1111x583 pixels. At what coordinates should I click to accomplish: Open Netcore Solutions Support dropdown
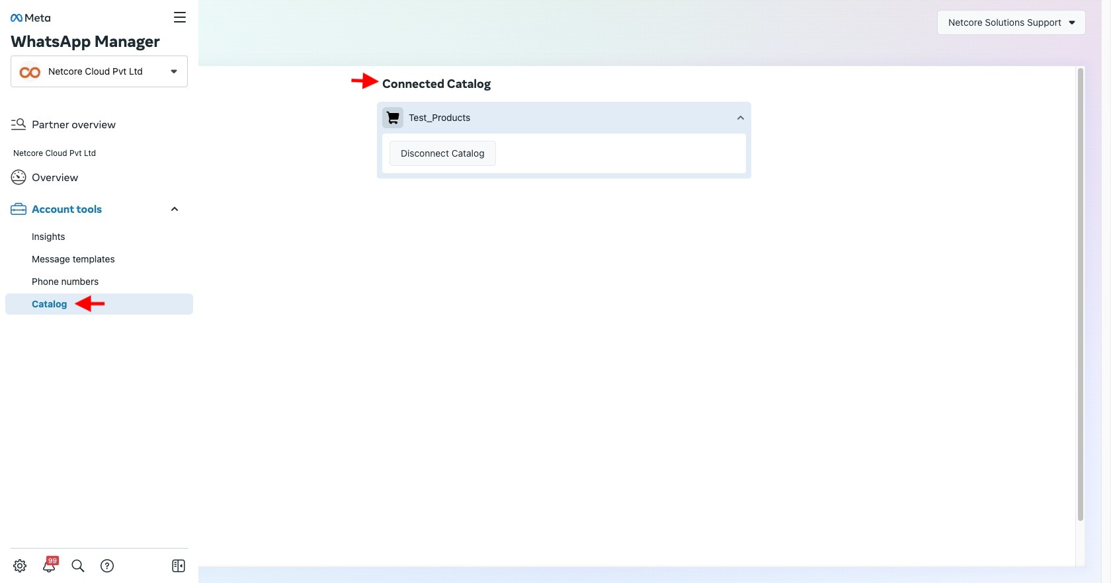tap(1010, 22)
